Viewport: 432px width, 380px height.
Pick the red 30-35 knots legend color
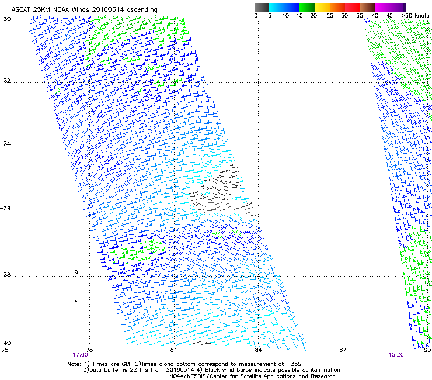click(x=353, y=7)
